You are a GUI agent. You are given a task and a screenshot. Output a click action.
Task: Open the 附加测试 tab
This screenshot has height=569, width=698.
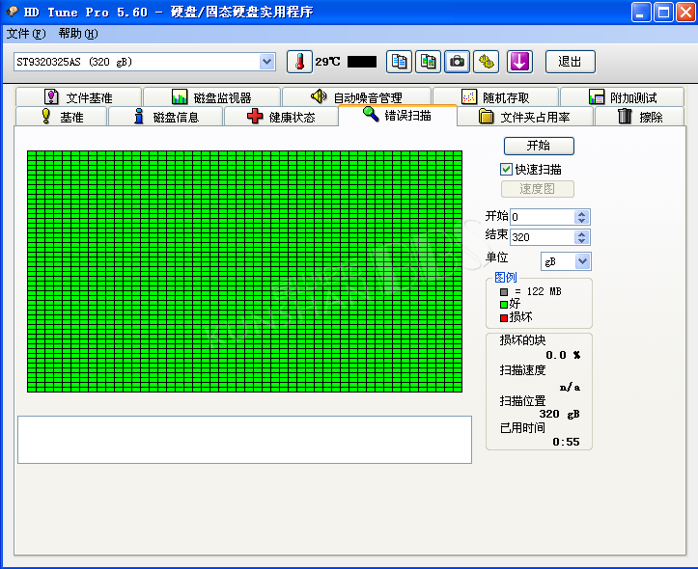(623, 96)
